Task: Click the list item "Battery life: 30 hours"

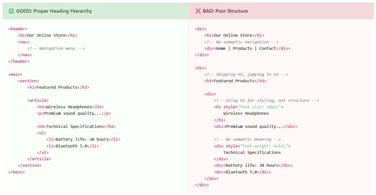Action: 83,140
